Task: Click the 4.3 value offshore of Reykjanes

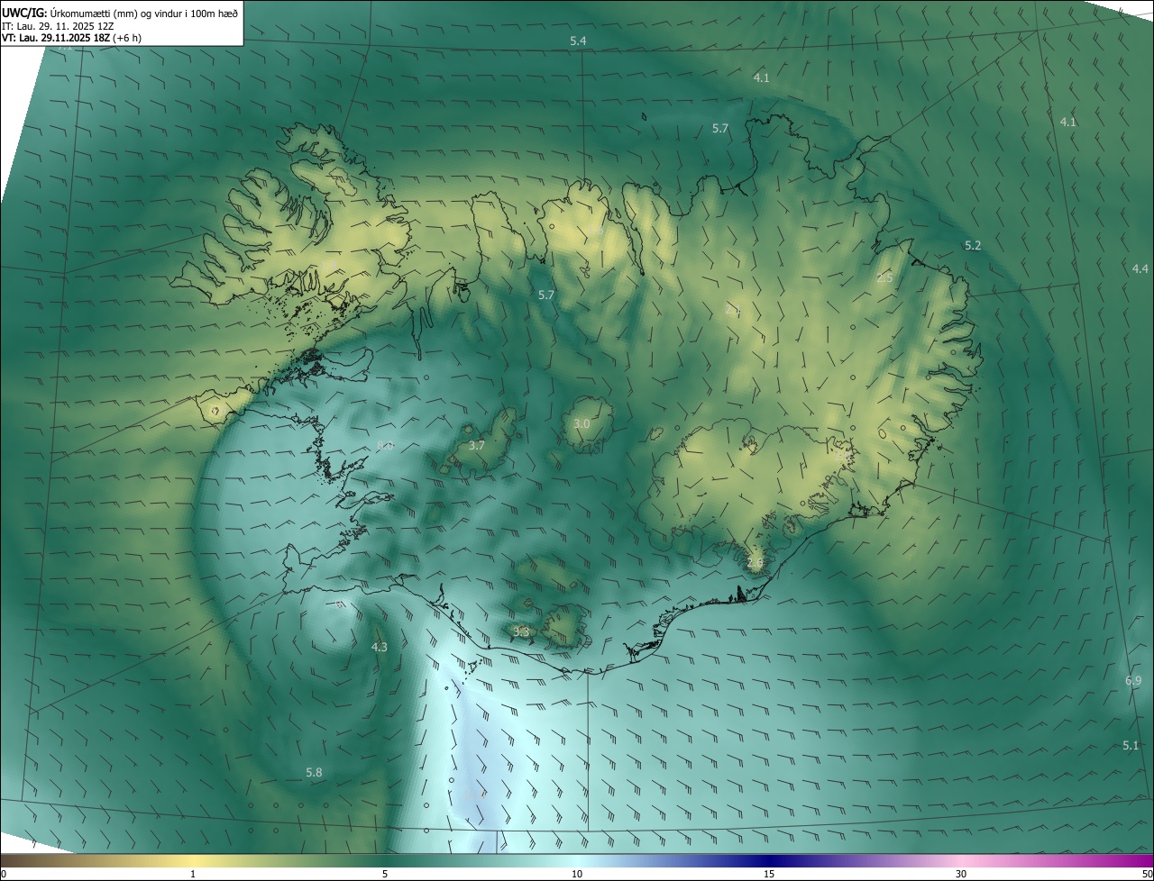Action: tap(380, 647)
